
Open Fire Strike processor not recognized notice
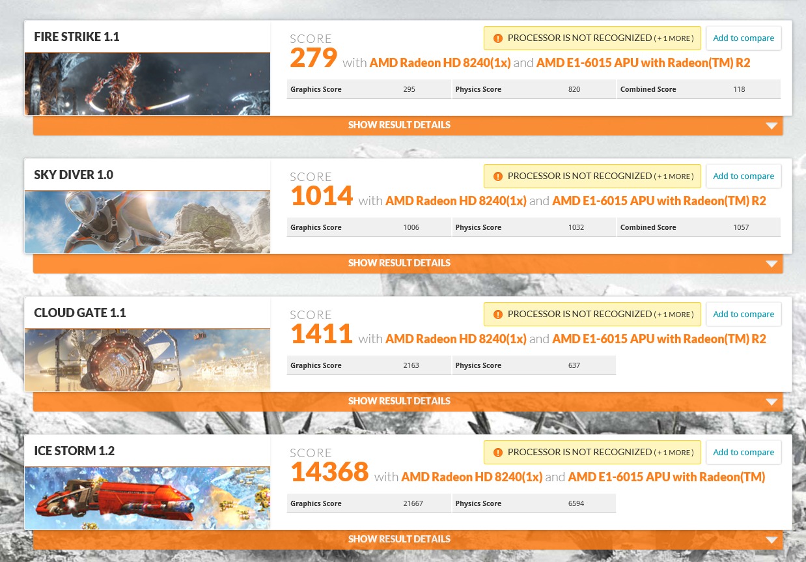[592, 38]
